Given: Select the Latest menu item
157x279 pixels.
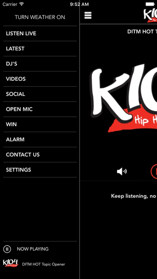Looking at the screenshot, I should coord(40,49).
